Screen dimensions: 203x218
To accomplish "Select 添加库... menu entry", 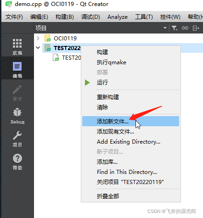I will click(130, 162).
